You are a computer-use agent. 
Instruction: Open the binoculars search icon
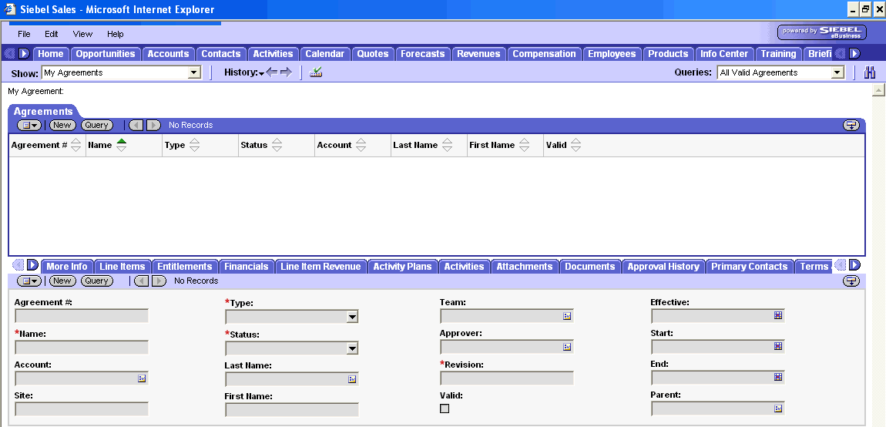(x=870, y=72)
